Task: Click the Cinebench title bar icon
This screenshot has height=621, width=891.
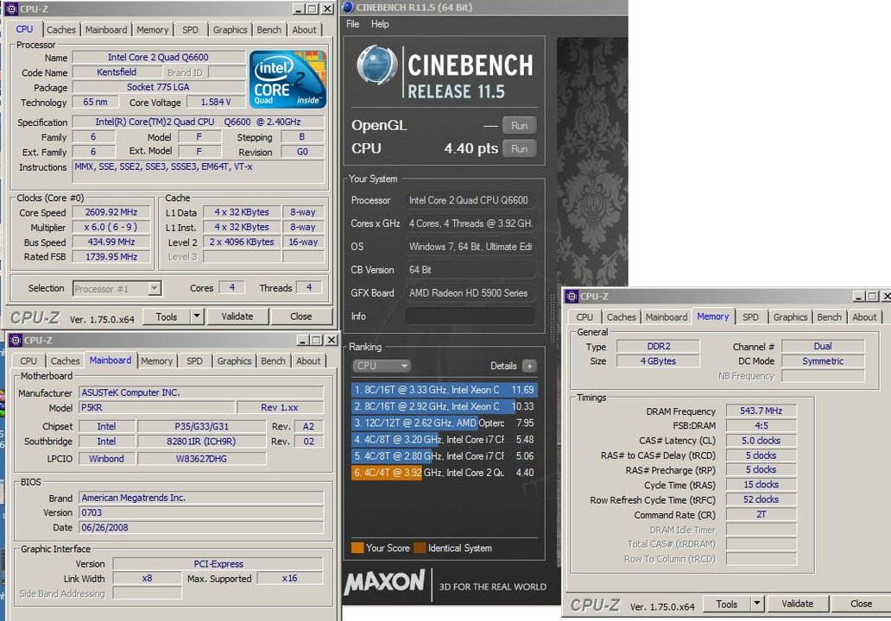Action: pos(348,7)
